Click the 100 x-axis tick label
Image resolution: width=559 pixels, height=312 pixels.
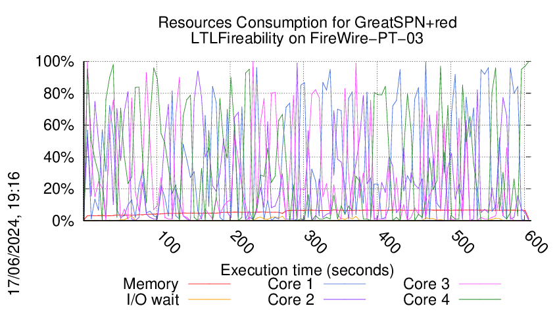point(168,243)
